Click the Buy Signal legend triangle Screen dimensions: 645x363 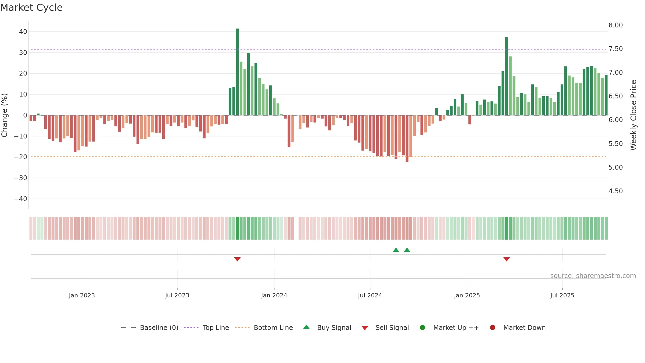pos(306,327)
